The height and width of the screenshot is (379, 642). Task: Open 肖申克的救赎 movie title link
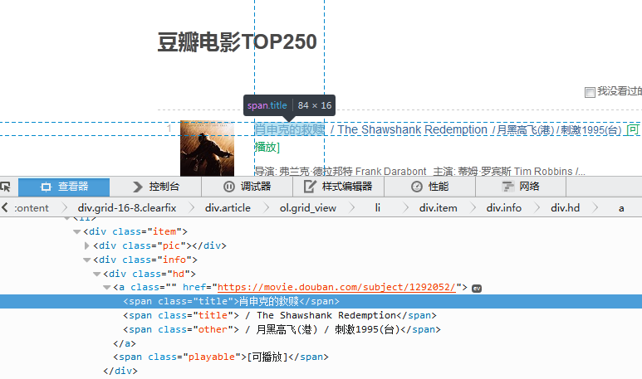(x=290, y=129)
